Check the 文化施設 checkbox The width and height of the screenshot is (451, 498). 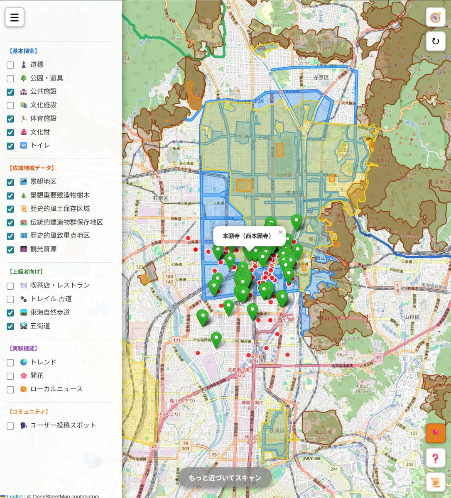[x=10, y=105]
